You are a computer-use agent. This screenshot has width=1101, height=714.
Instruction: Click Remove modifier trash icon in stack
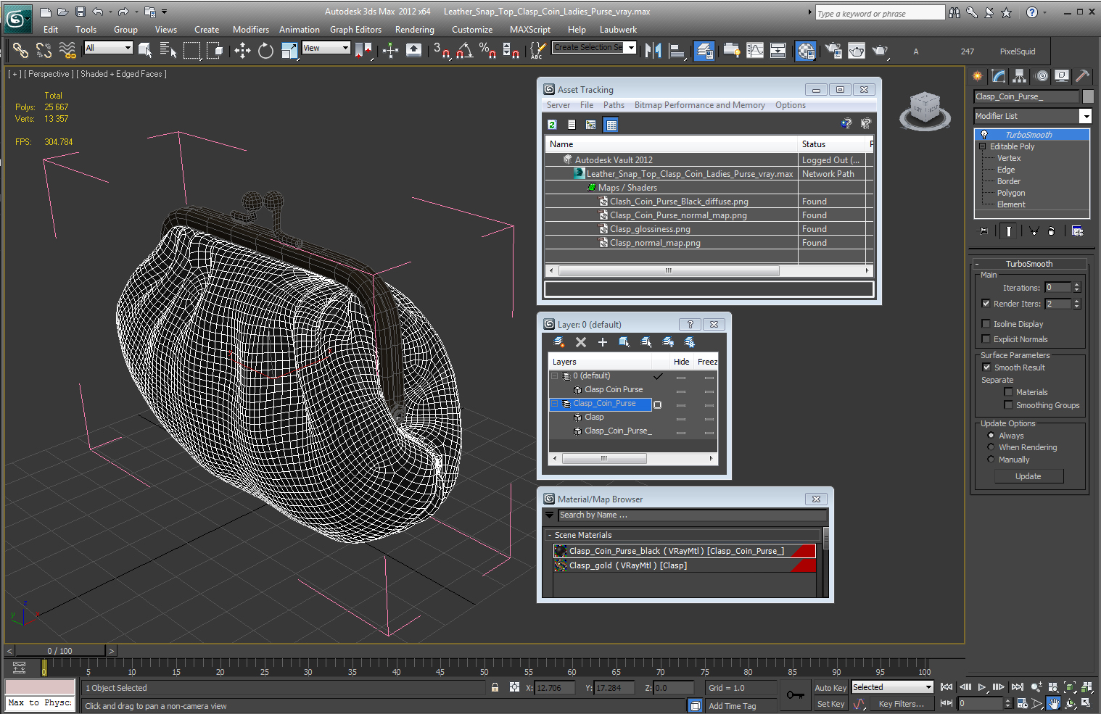click(x=1051, y=231)
